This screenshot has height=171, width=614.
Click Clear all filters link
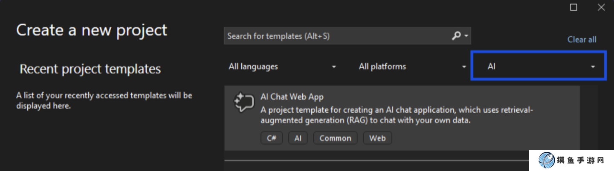click(x=582, y=40)
